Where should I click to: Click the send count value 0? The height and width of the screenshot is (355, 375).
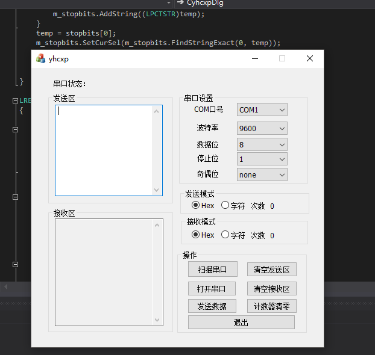coord(272,206)
